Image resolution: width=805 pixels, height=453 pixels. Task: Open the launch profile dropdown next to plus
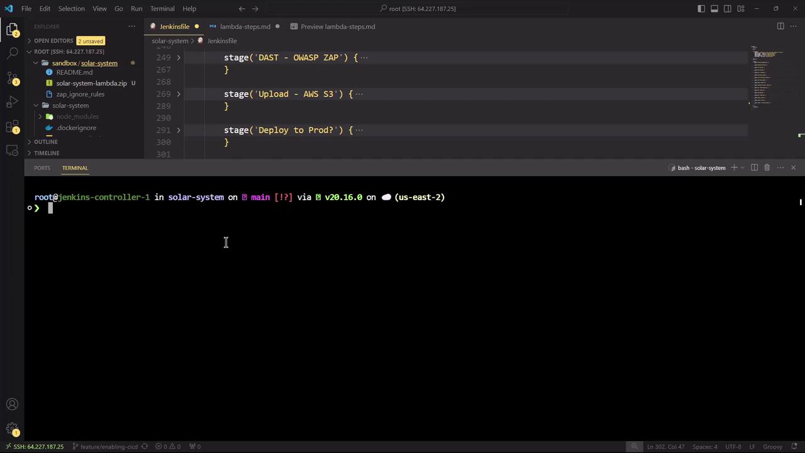(743, 168)
